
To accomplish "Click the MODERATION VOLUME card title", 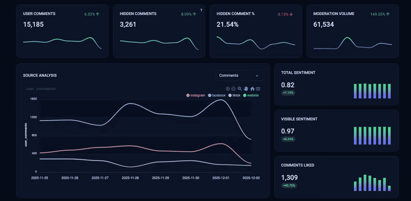I will coord(334,14).
